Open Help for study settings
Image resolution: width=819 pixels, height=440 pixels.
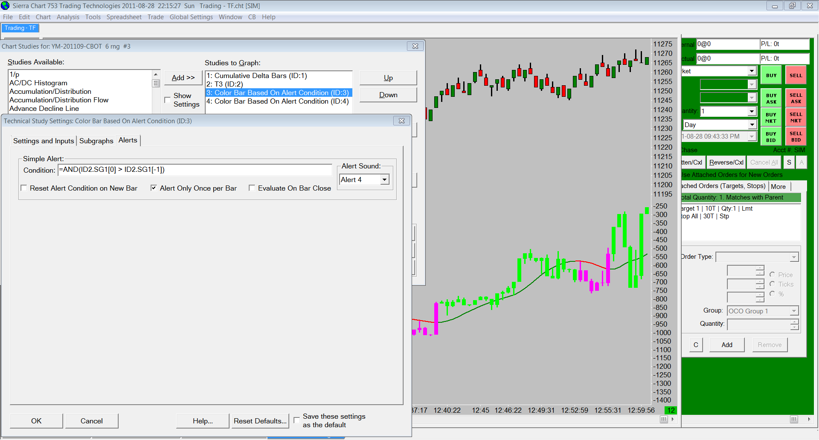203,421
